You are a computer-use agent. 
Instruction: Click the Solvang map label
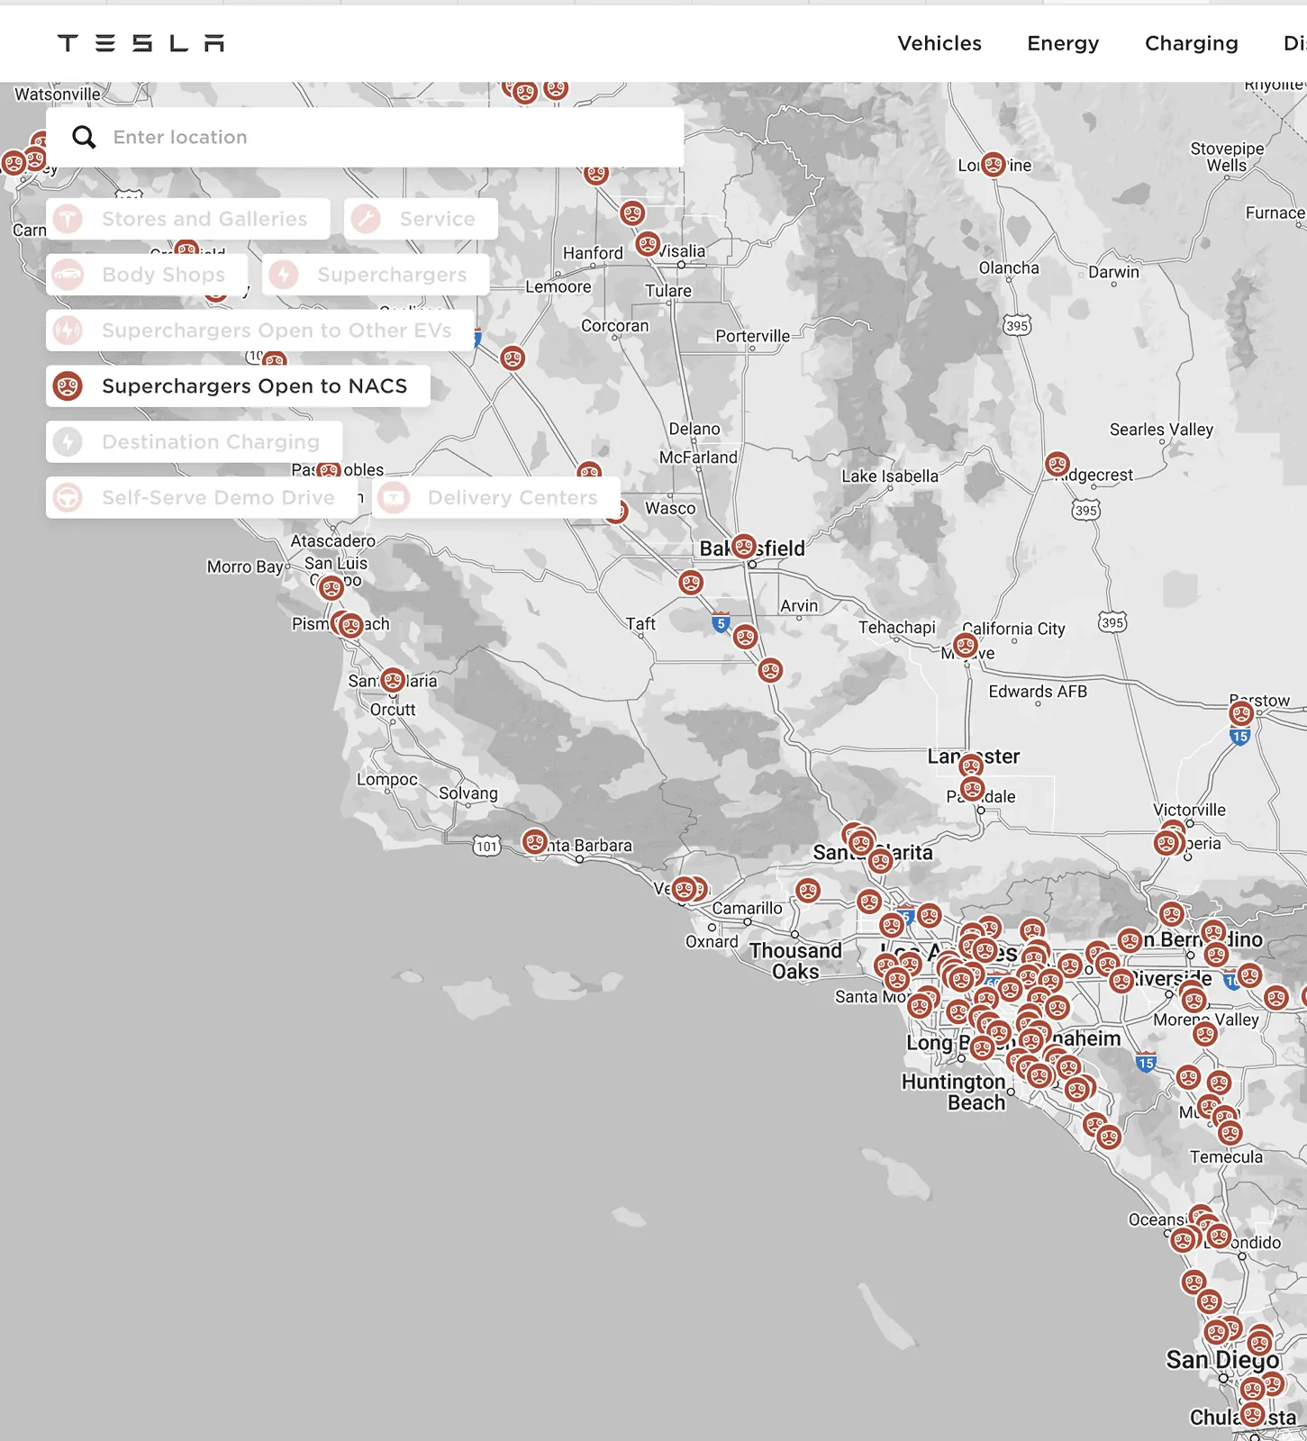pos(468,793)
